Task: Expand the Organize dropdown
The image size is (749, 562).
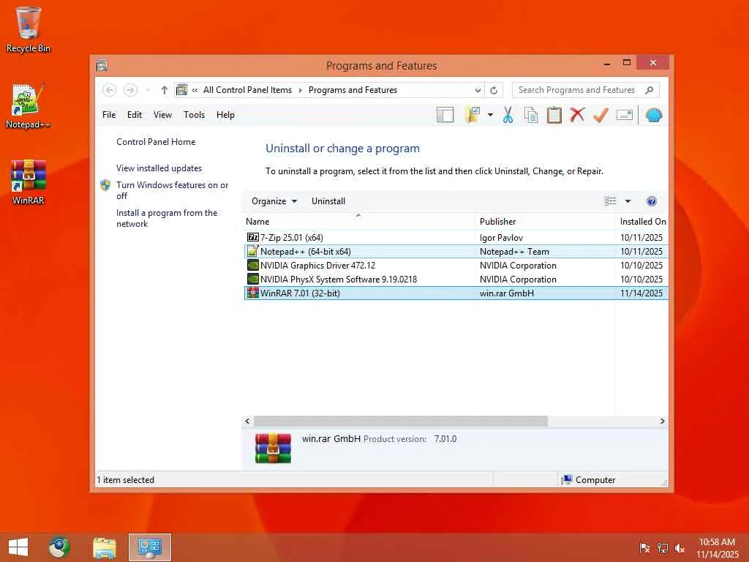Action: click(x=274, y=201)
